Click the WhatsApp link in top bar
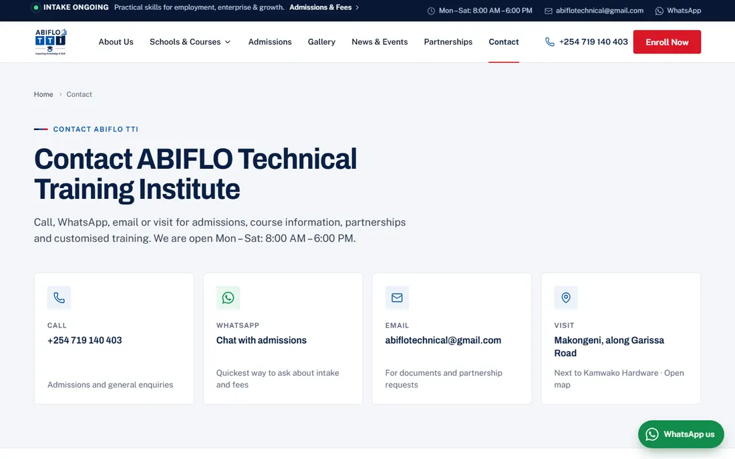 tap(684, 11)
